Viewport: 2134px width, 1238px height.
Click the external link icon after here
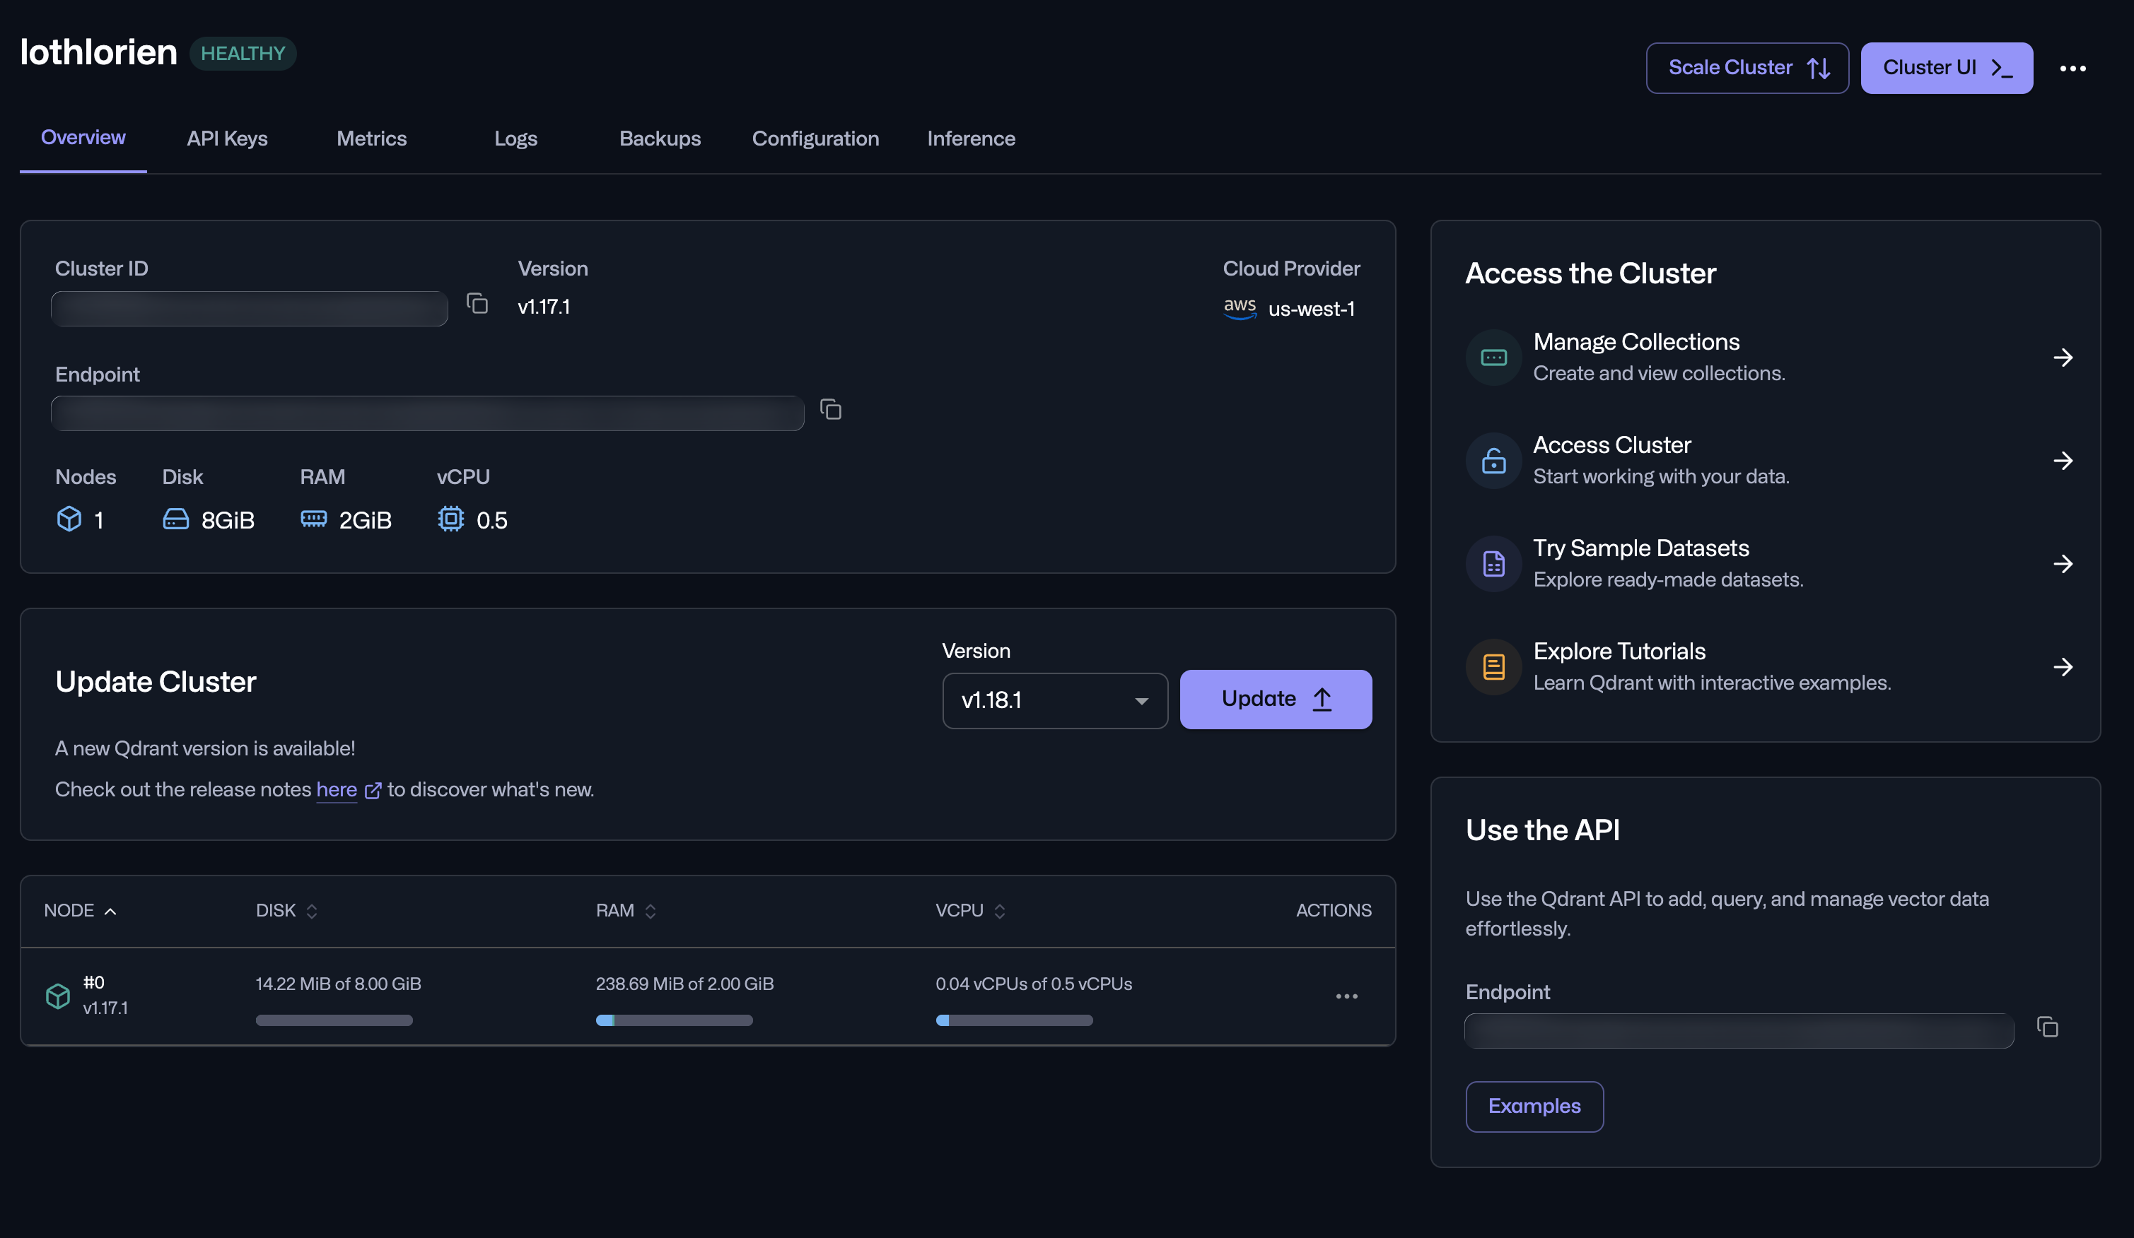[373, 791]
